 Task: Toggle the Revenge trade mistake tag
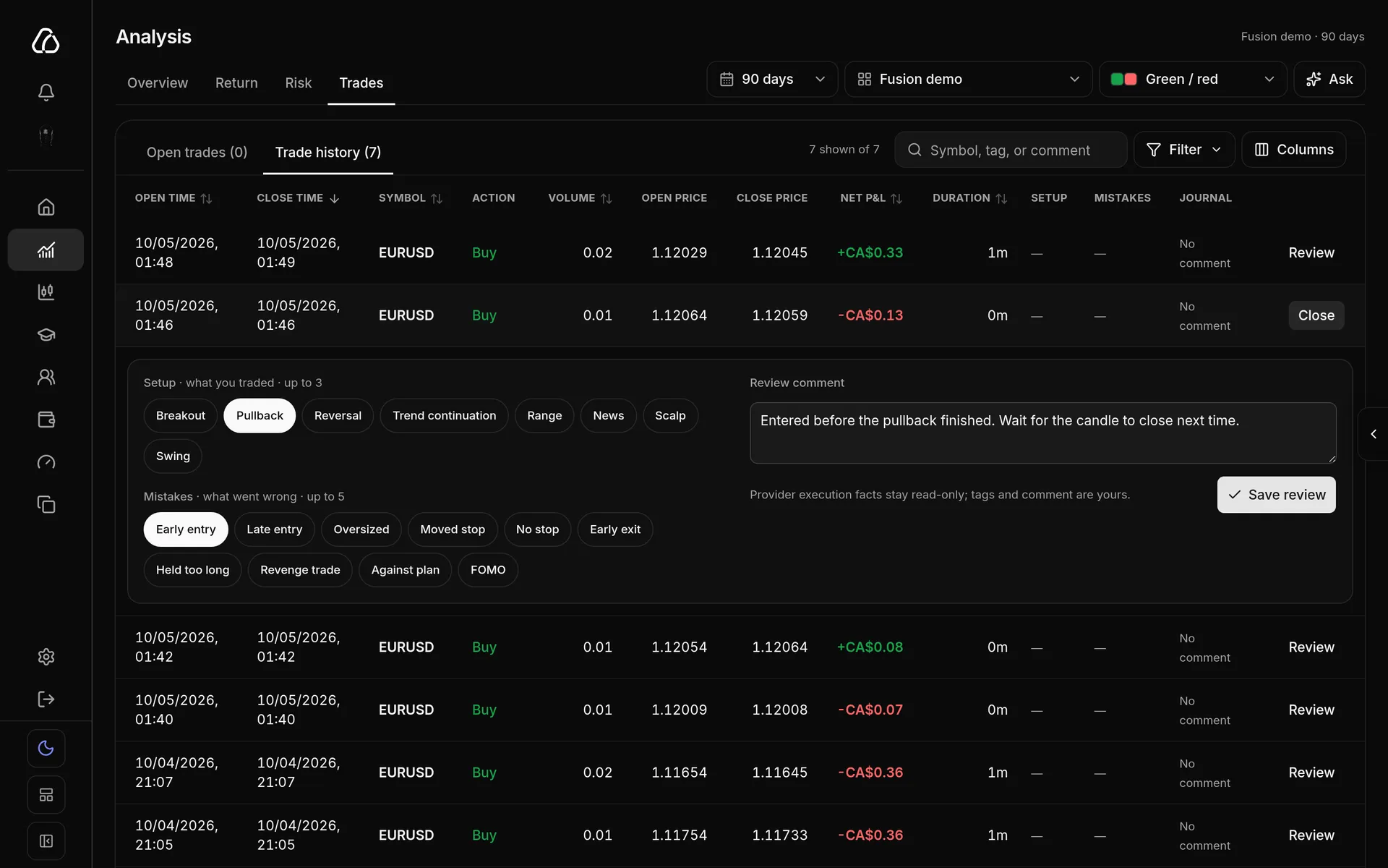pos(300,570)
